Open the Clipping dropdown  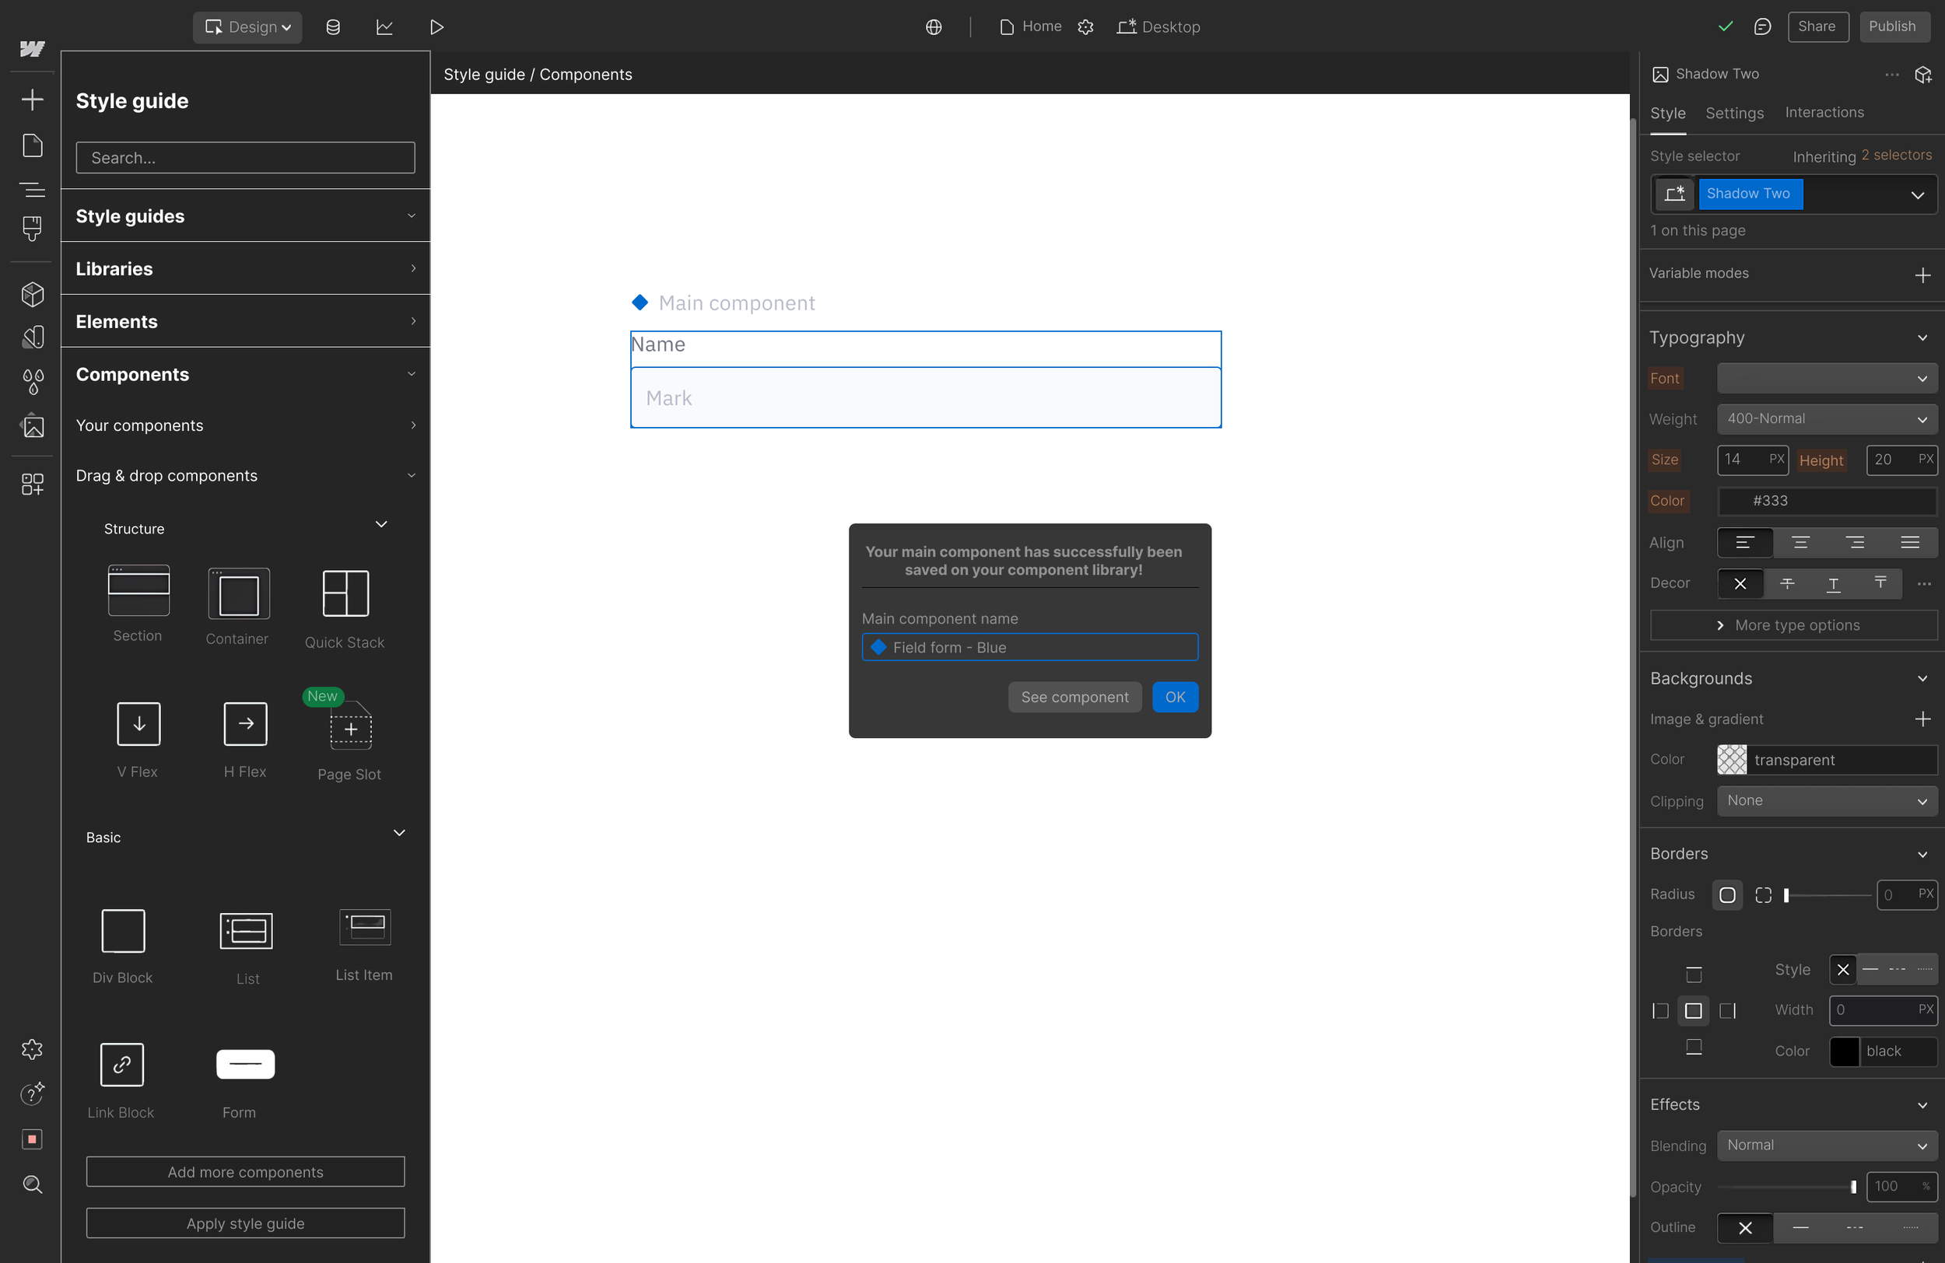click(x=1827, y=800)
